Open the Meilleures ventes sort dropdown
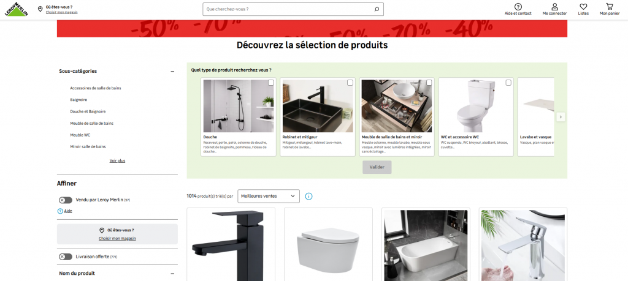This screenshot has width=628, height=281. coord(269,197)
